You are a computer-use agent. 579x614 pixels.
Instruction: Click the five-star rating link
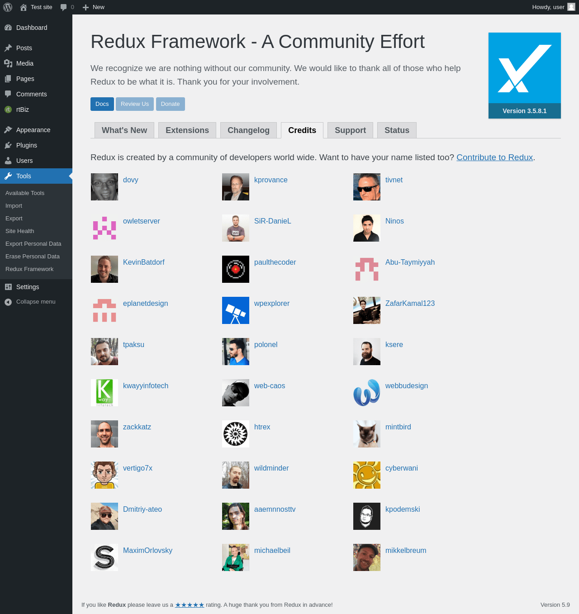(x=190, y=605)
